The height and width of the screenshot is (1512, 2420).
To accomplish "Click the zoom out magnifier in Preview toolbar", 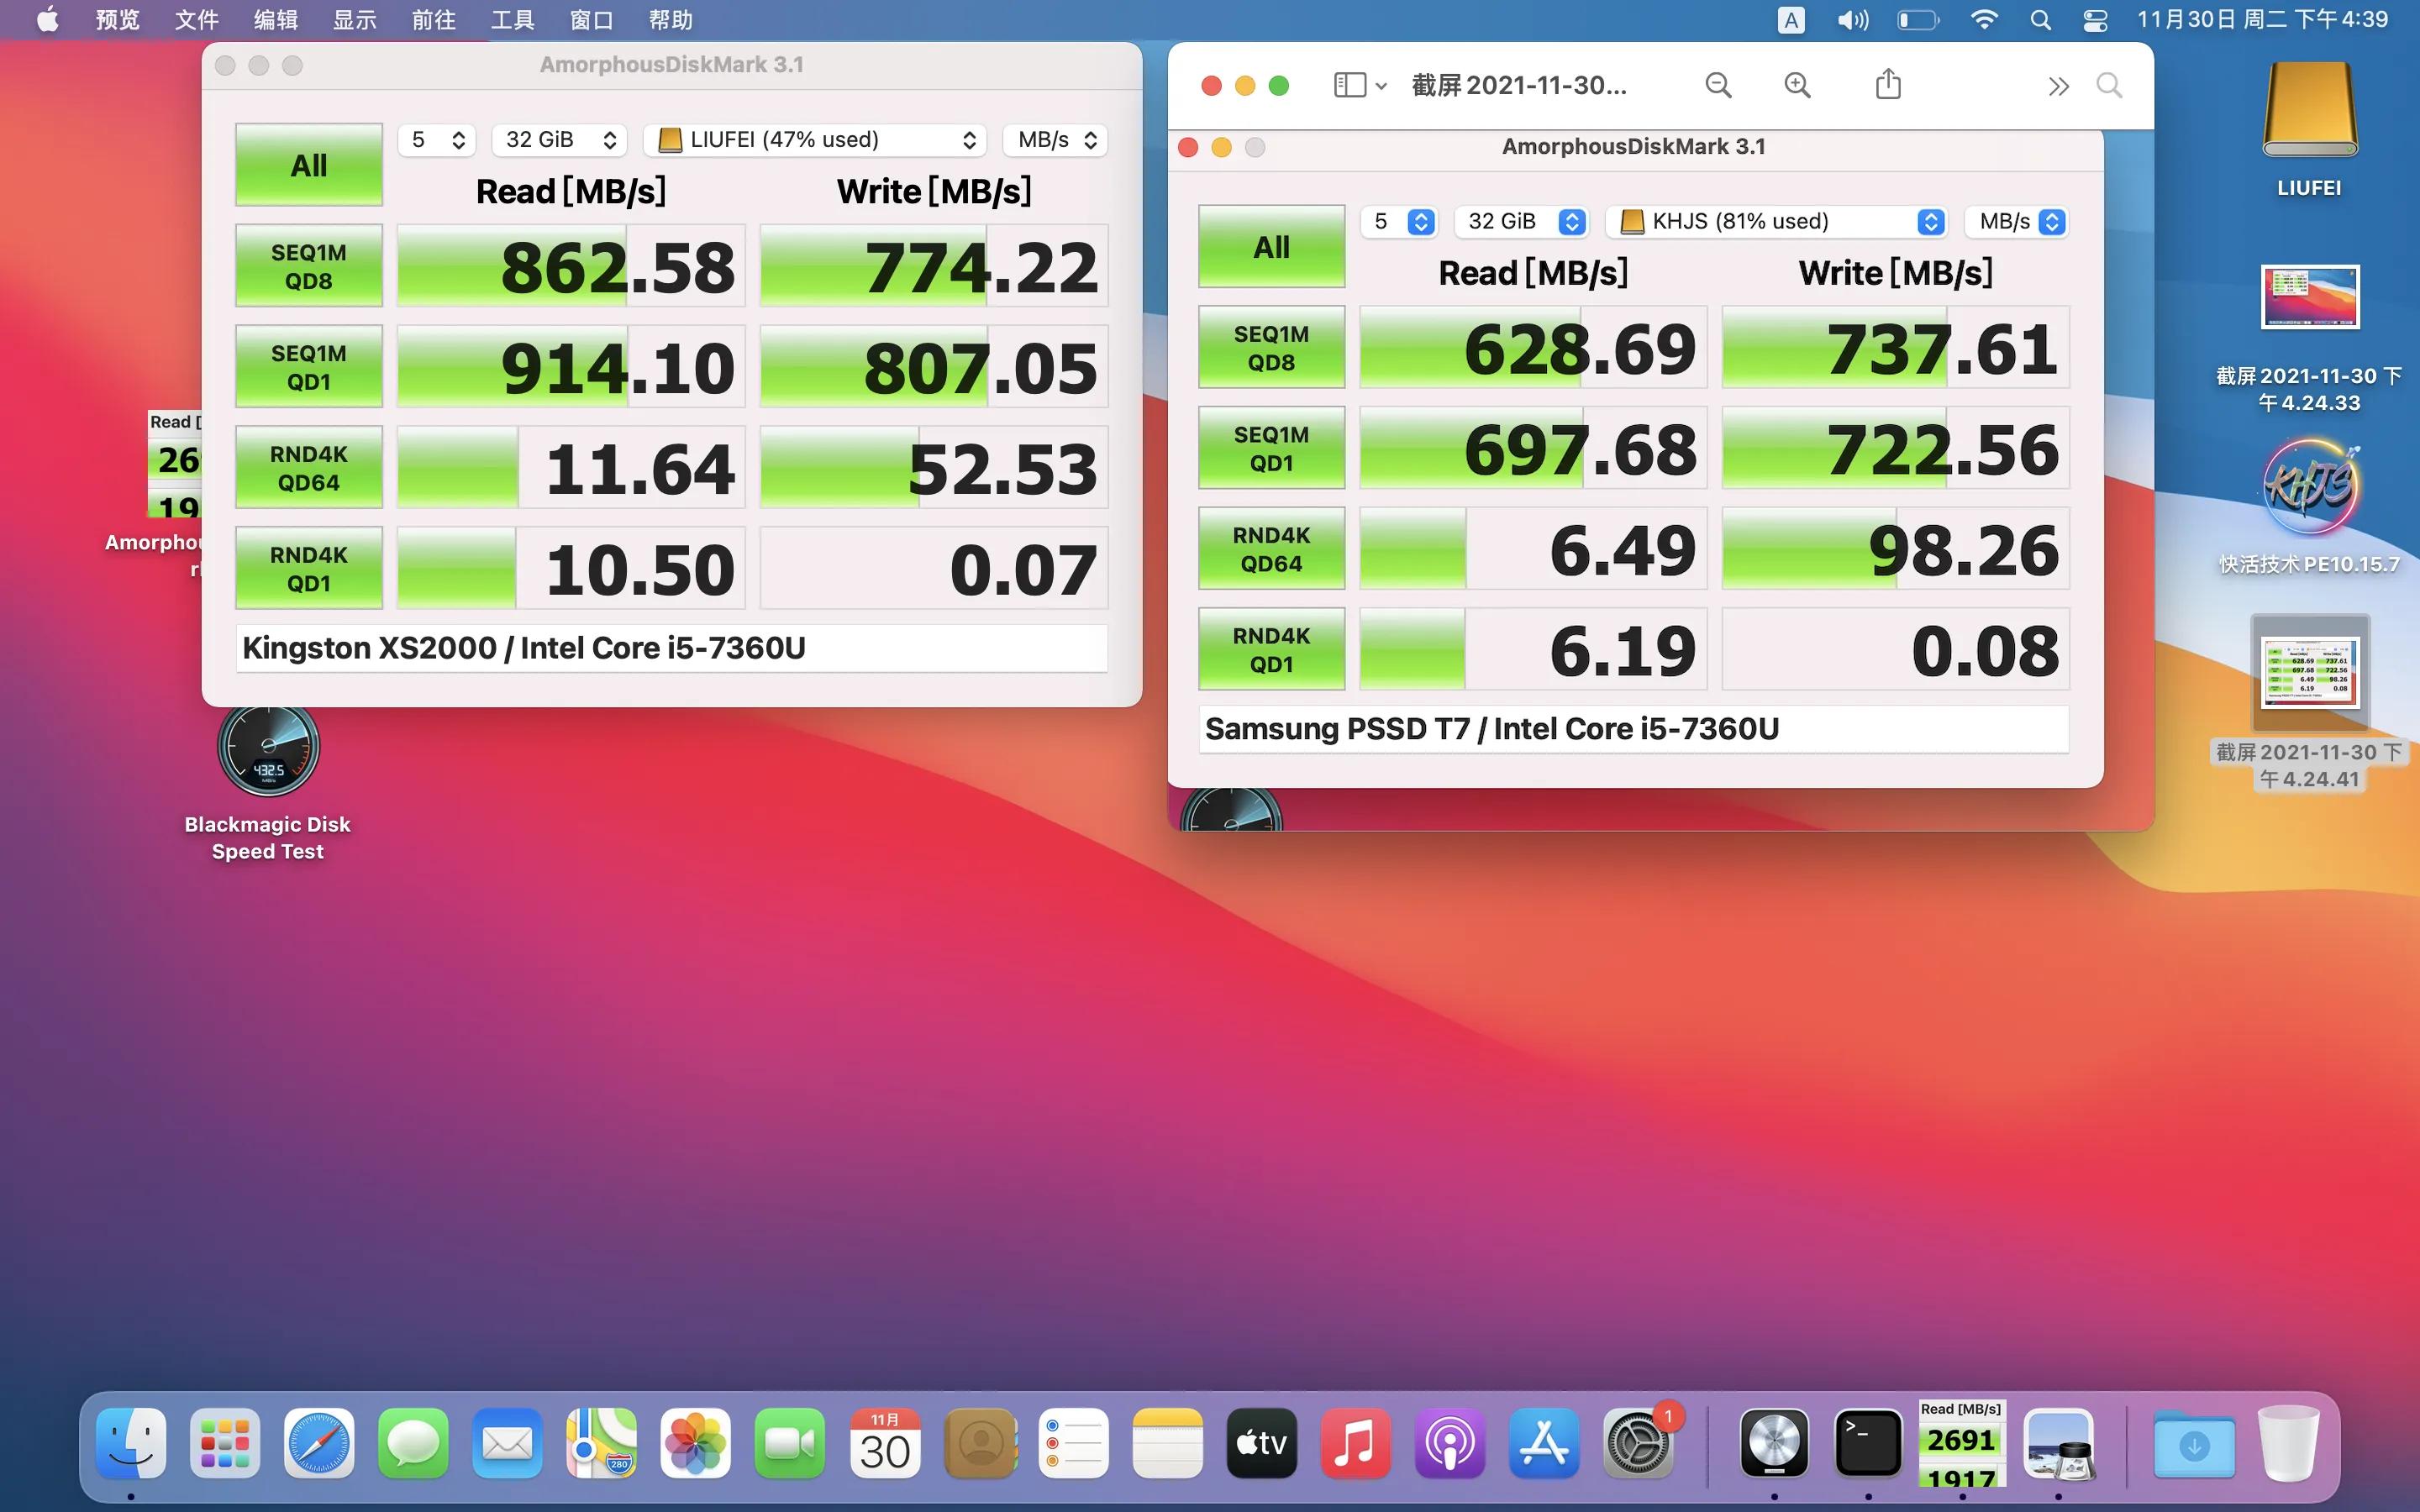I will pyautogui.click(x=1718, y=86).
